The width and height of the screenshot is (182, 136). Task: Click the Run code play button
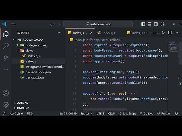[x=163, y=33]
